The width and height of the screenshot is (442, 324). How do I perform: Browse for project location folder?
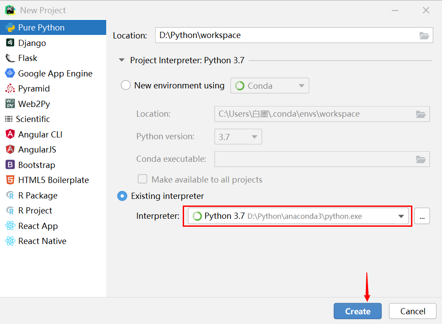coord(424,36)
